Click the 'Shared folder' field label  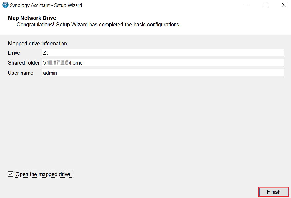click(24, 63)
